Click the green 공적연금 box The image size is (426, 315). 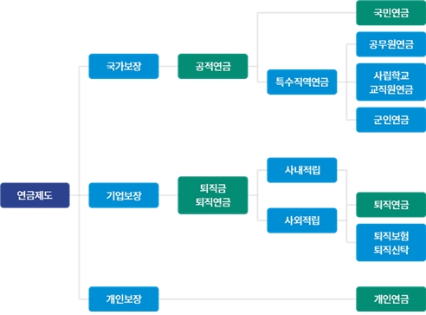point(213,66)
